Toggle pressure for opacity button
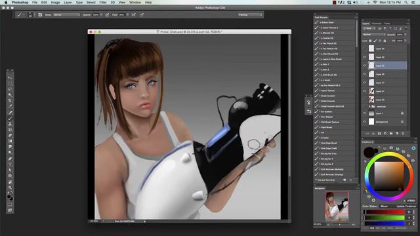This screenshot has width=420, height=236. [x=107, y=14]
